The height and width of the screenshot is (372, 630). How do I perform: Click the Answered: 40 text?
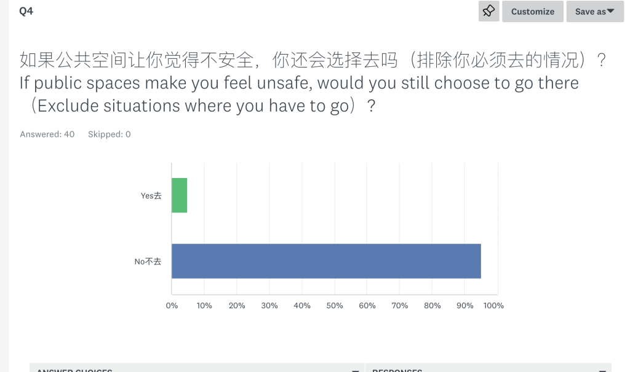(47, 134)
